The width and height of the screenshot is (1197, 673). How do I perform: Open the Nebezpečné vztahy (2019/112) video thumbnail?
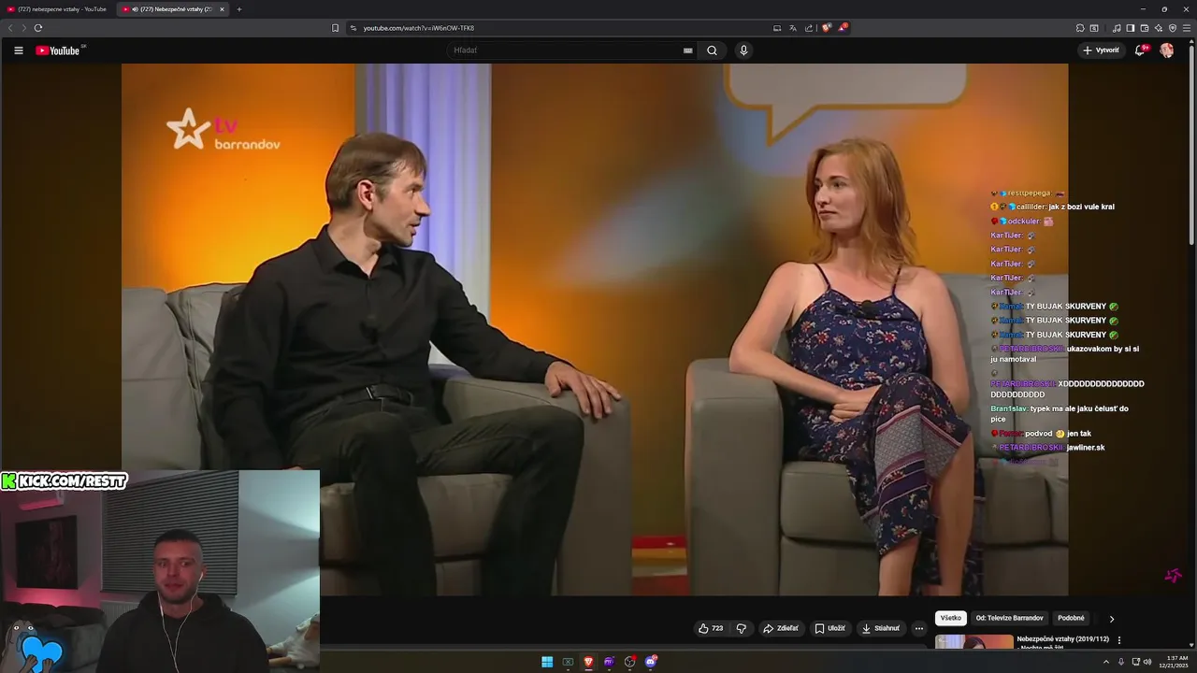click(973, 642)
